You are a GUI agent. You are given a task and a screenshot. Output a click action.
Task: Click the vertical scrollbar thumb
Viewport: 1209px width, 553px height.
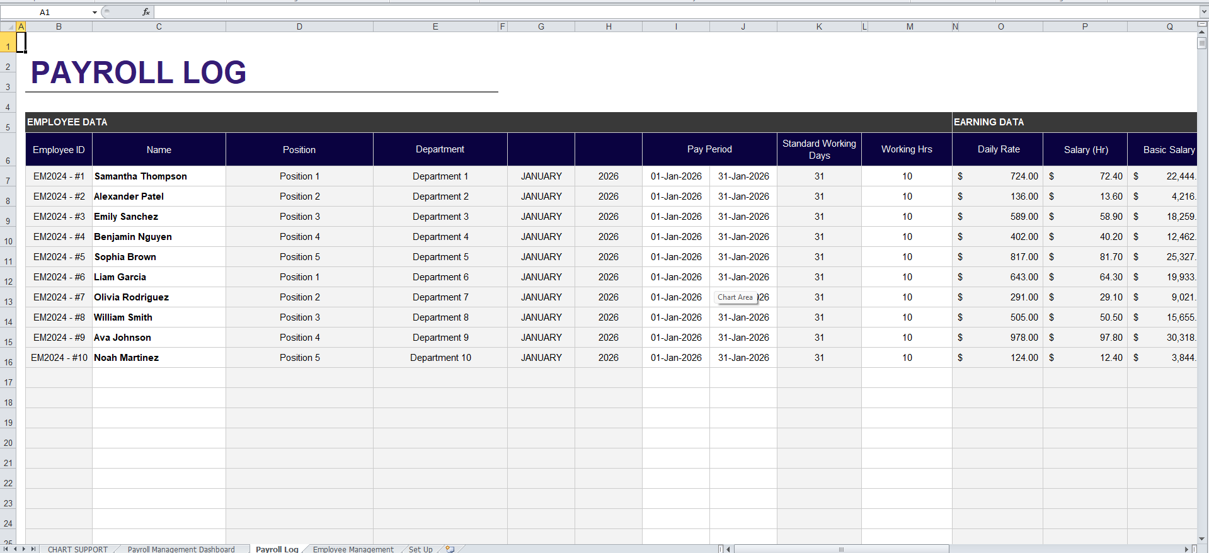click(1202, 43)
